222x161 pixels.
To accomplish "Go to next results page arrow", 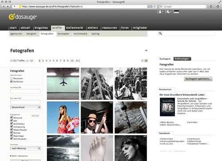I will tap(146, 61).
